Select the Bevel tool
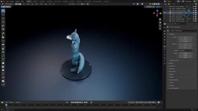 click(3, 52)
